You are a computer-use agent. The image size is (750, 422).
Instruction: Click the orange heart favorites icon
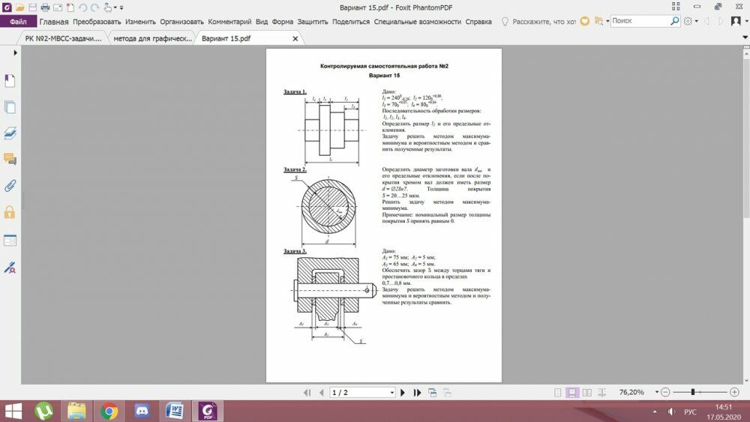(584, 21)
